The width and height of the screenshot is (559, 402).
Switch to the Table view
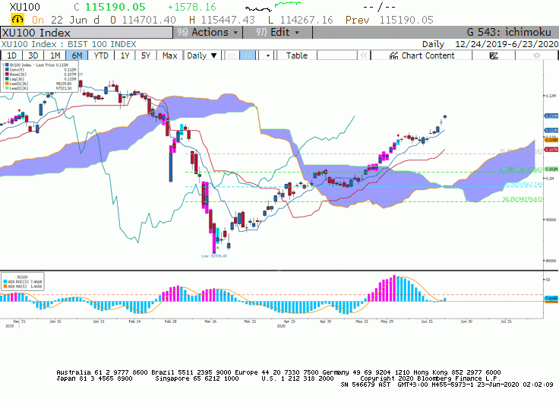point(297,55)
